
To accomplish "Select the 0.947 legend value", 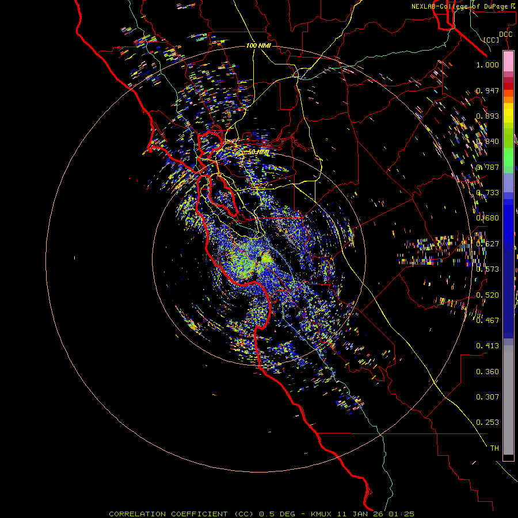I will tap(487, 90).
